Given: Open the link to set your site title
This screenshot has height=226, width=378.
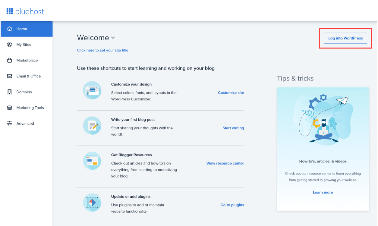Looking at the screenshot, I should tap(102, 50).
